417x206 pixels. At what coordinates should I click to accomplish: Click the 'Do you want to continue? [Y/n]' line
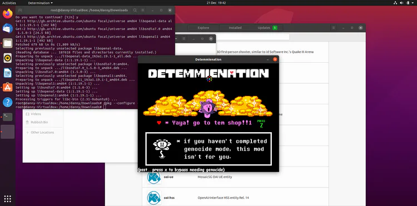click(x=47, y=17)
